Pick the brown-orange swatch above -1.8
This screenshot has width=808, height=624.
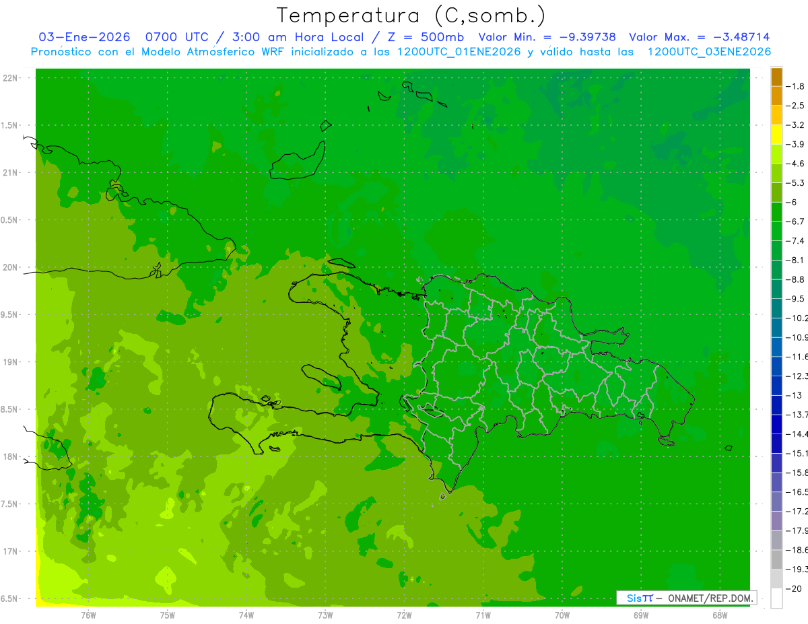tap(776, 77)
